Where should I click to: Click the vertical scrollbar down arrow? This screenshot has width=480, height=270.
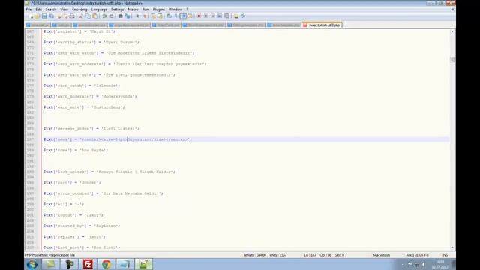click(x=452, y=247)
